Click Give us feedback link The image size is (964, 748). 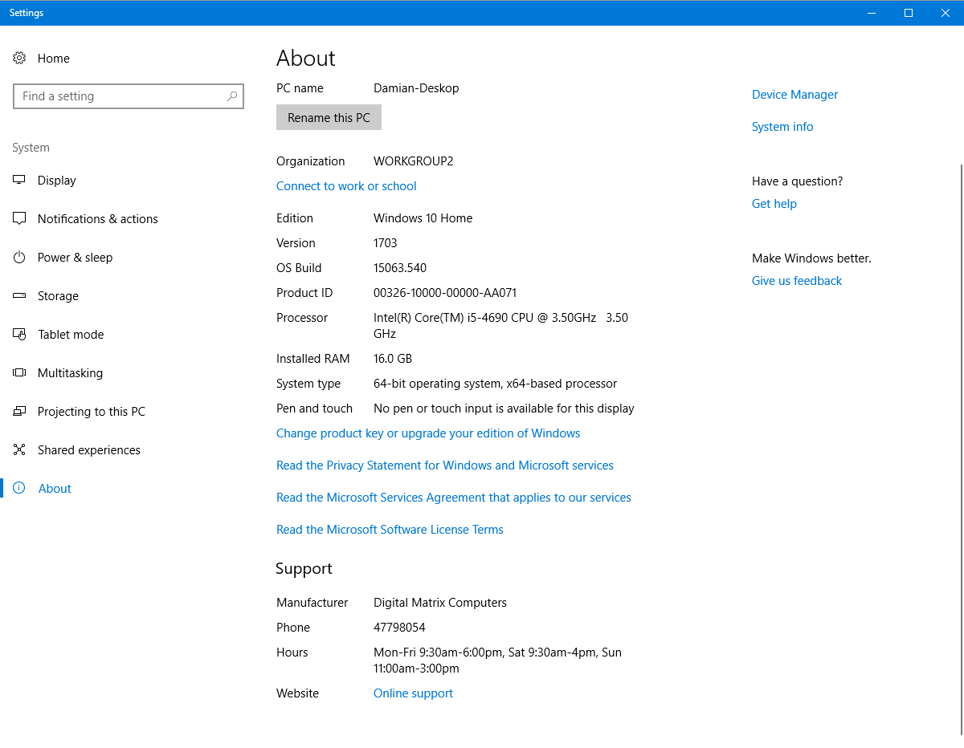tap(797, 281)
